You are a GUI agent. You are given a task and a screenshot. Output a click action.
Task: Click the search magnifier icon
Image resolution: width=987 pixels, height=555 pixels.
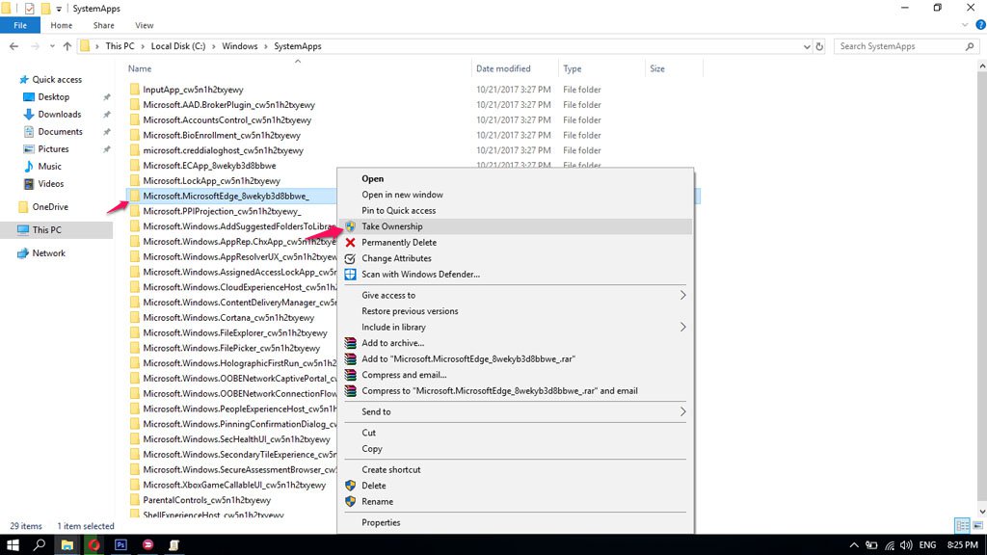[970, 46]
